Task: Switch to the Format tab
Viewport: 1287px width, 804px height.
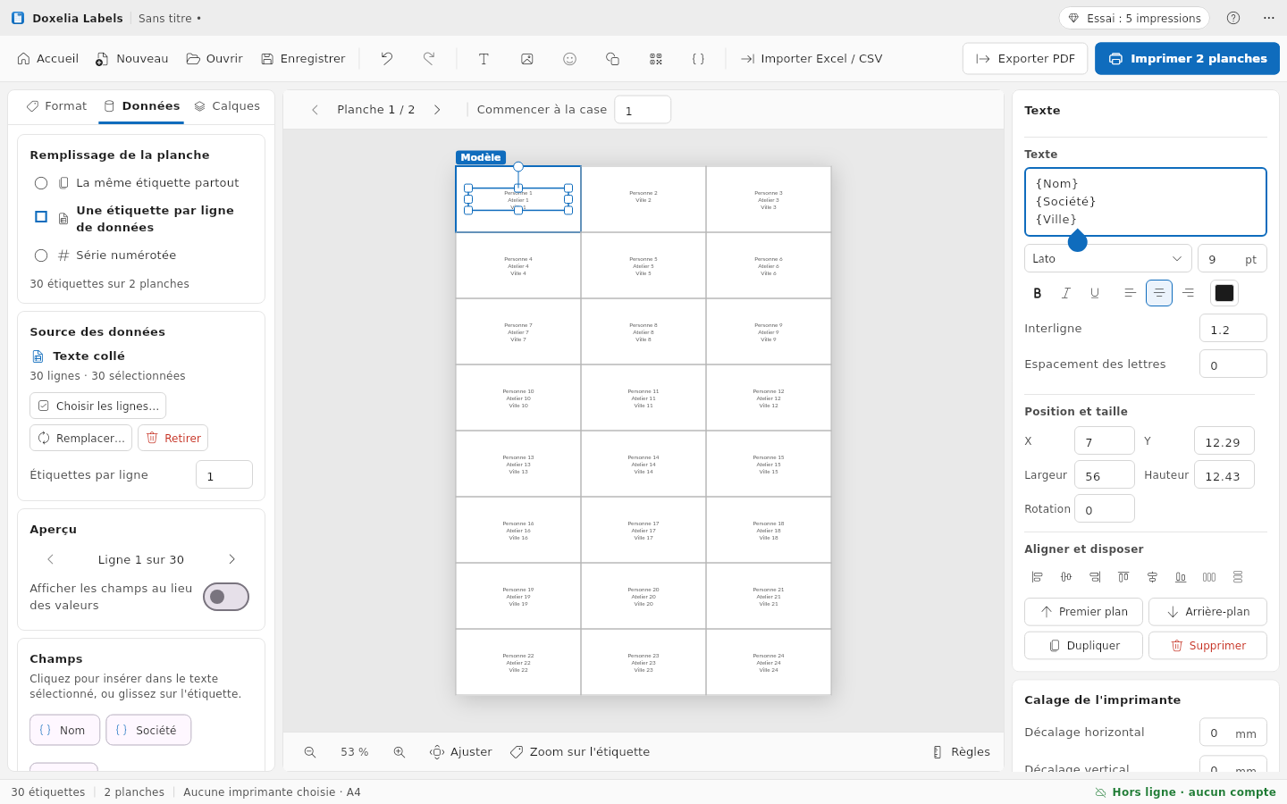Action: pyautogui.click(x=56, y=106)
